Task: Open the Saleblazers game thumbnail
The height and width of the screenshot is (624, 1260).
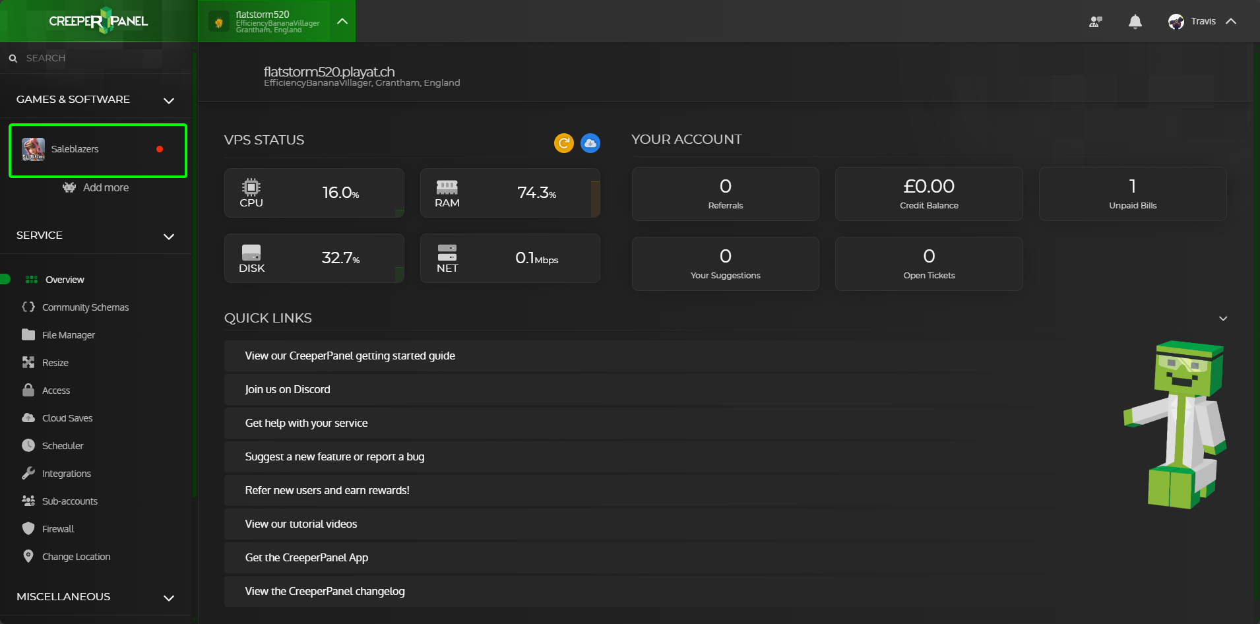Action: [33, 149]
